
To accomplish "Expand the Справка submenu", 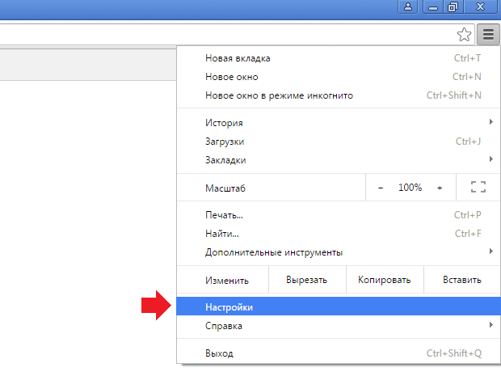I will coord(339,326).
